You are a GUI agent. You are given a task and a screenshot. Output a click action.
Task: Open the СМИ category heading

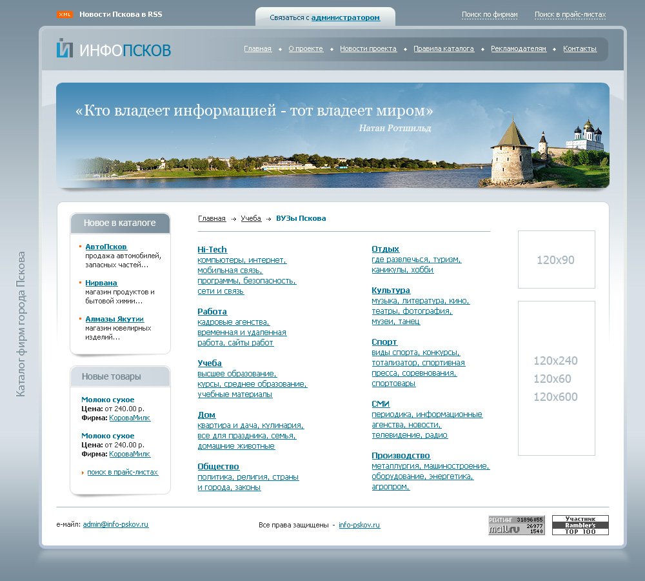(x=381, y=404)
